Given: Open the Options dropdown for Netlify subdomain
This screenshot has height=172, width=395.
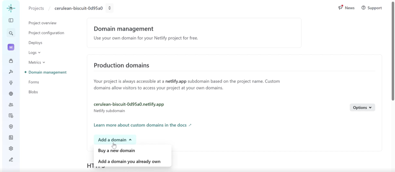Looking at the screenshot, I should click(362, 107).
